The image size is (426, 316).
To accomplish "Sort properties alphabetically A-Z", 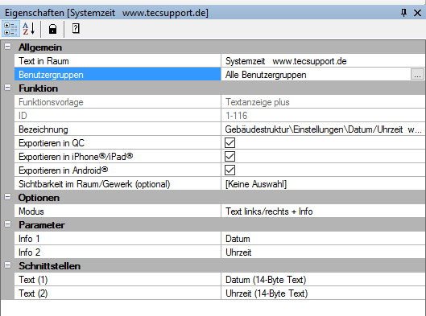I will click(x=29, y=29).
